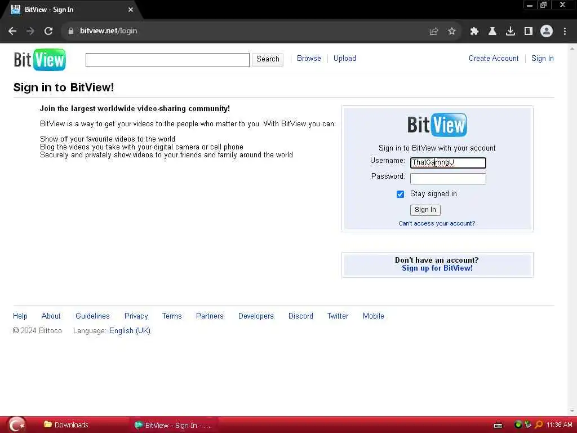577x433 pixels.
Task: Open the Mobile footer link
Action: pyautogui.click(x=373, y=316)
